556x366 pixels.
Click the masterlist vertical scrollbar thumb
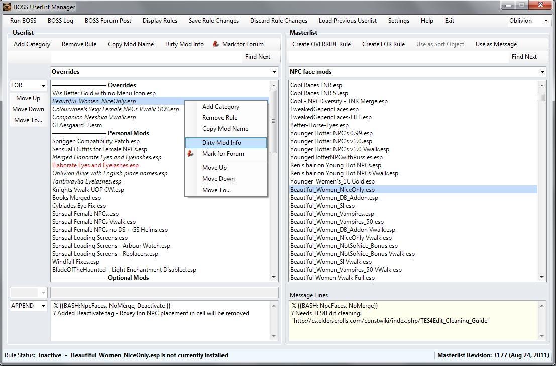point(541,97)
